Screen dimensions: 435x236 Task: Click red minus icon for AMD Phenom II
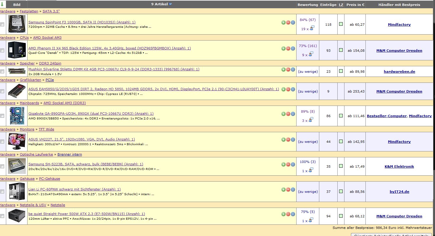288,49
